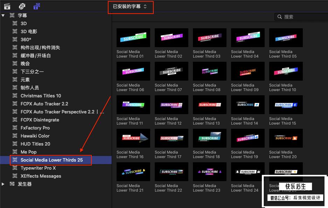Click the 360° category title icon

tap(15, 39)
